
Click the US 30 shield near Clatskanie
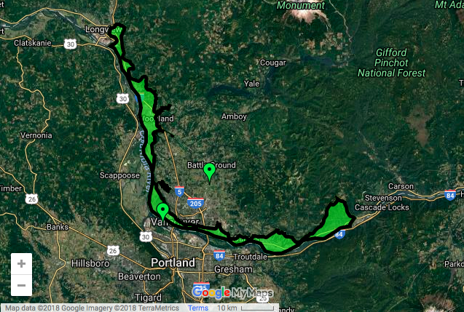pyautogui.click(x=70, y=44)
